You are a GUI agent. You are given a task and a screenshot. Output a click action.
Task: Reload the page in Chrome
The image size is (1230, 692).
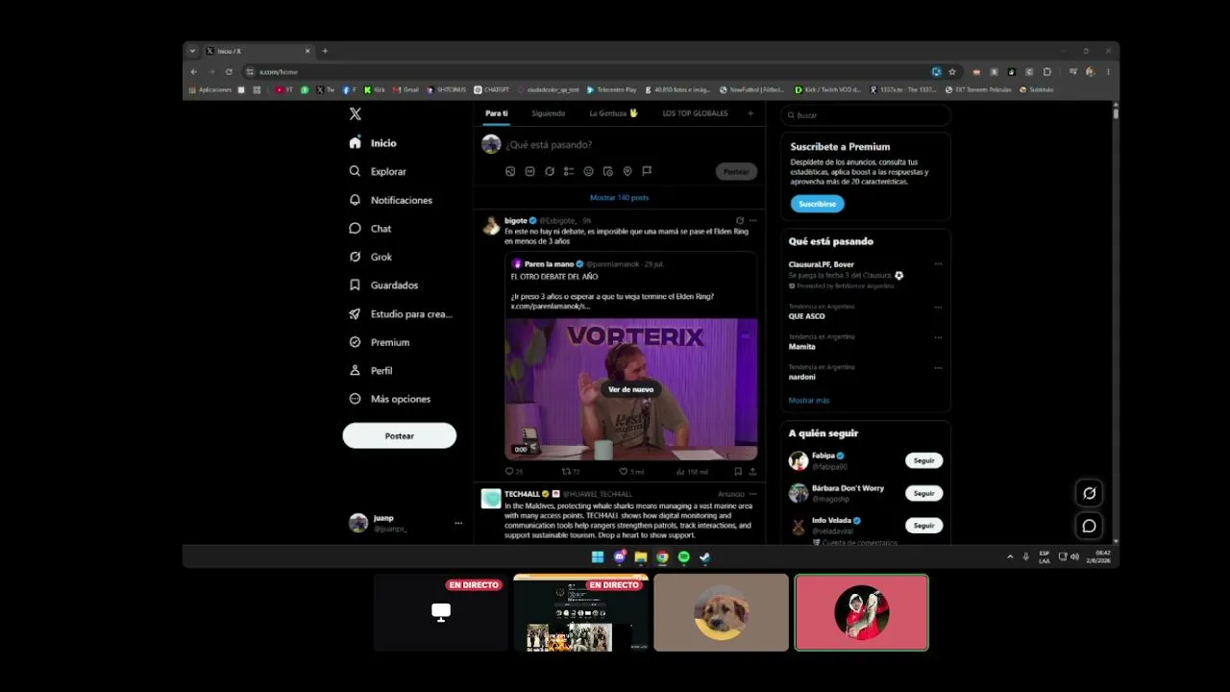pyautogui.click(x=229, y=71)
